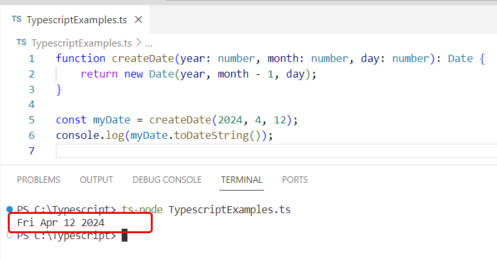Click the 'const' keyword on line 5
Viewport: 497px width, 261px height.
click(x=71, y=120)
